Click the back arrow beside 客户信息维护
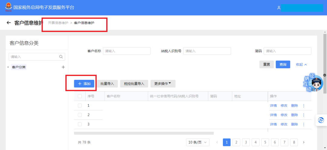 click(8, 23)
